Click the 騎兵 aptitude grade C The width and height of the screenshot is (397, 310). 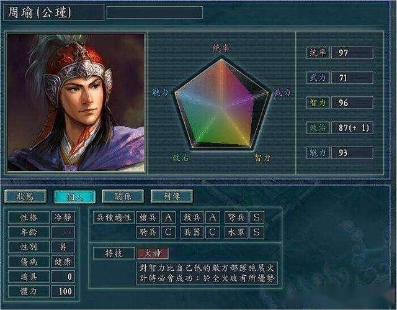168,232
